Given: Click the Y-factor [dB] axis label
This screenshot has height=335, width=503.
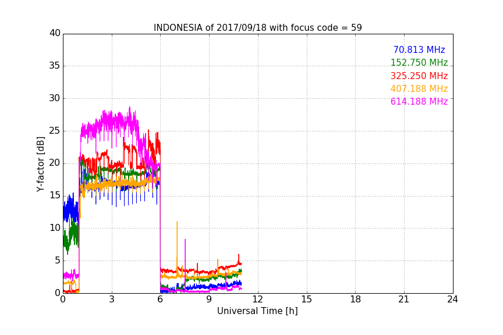Looking at the screenshot, I should click(40, 164).
